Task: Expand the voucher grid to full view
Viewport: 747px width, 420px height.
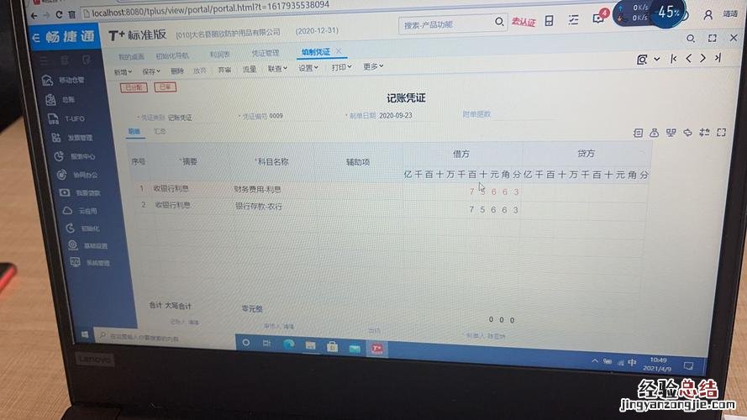Action: [721, 132]
